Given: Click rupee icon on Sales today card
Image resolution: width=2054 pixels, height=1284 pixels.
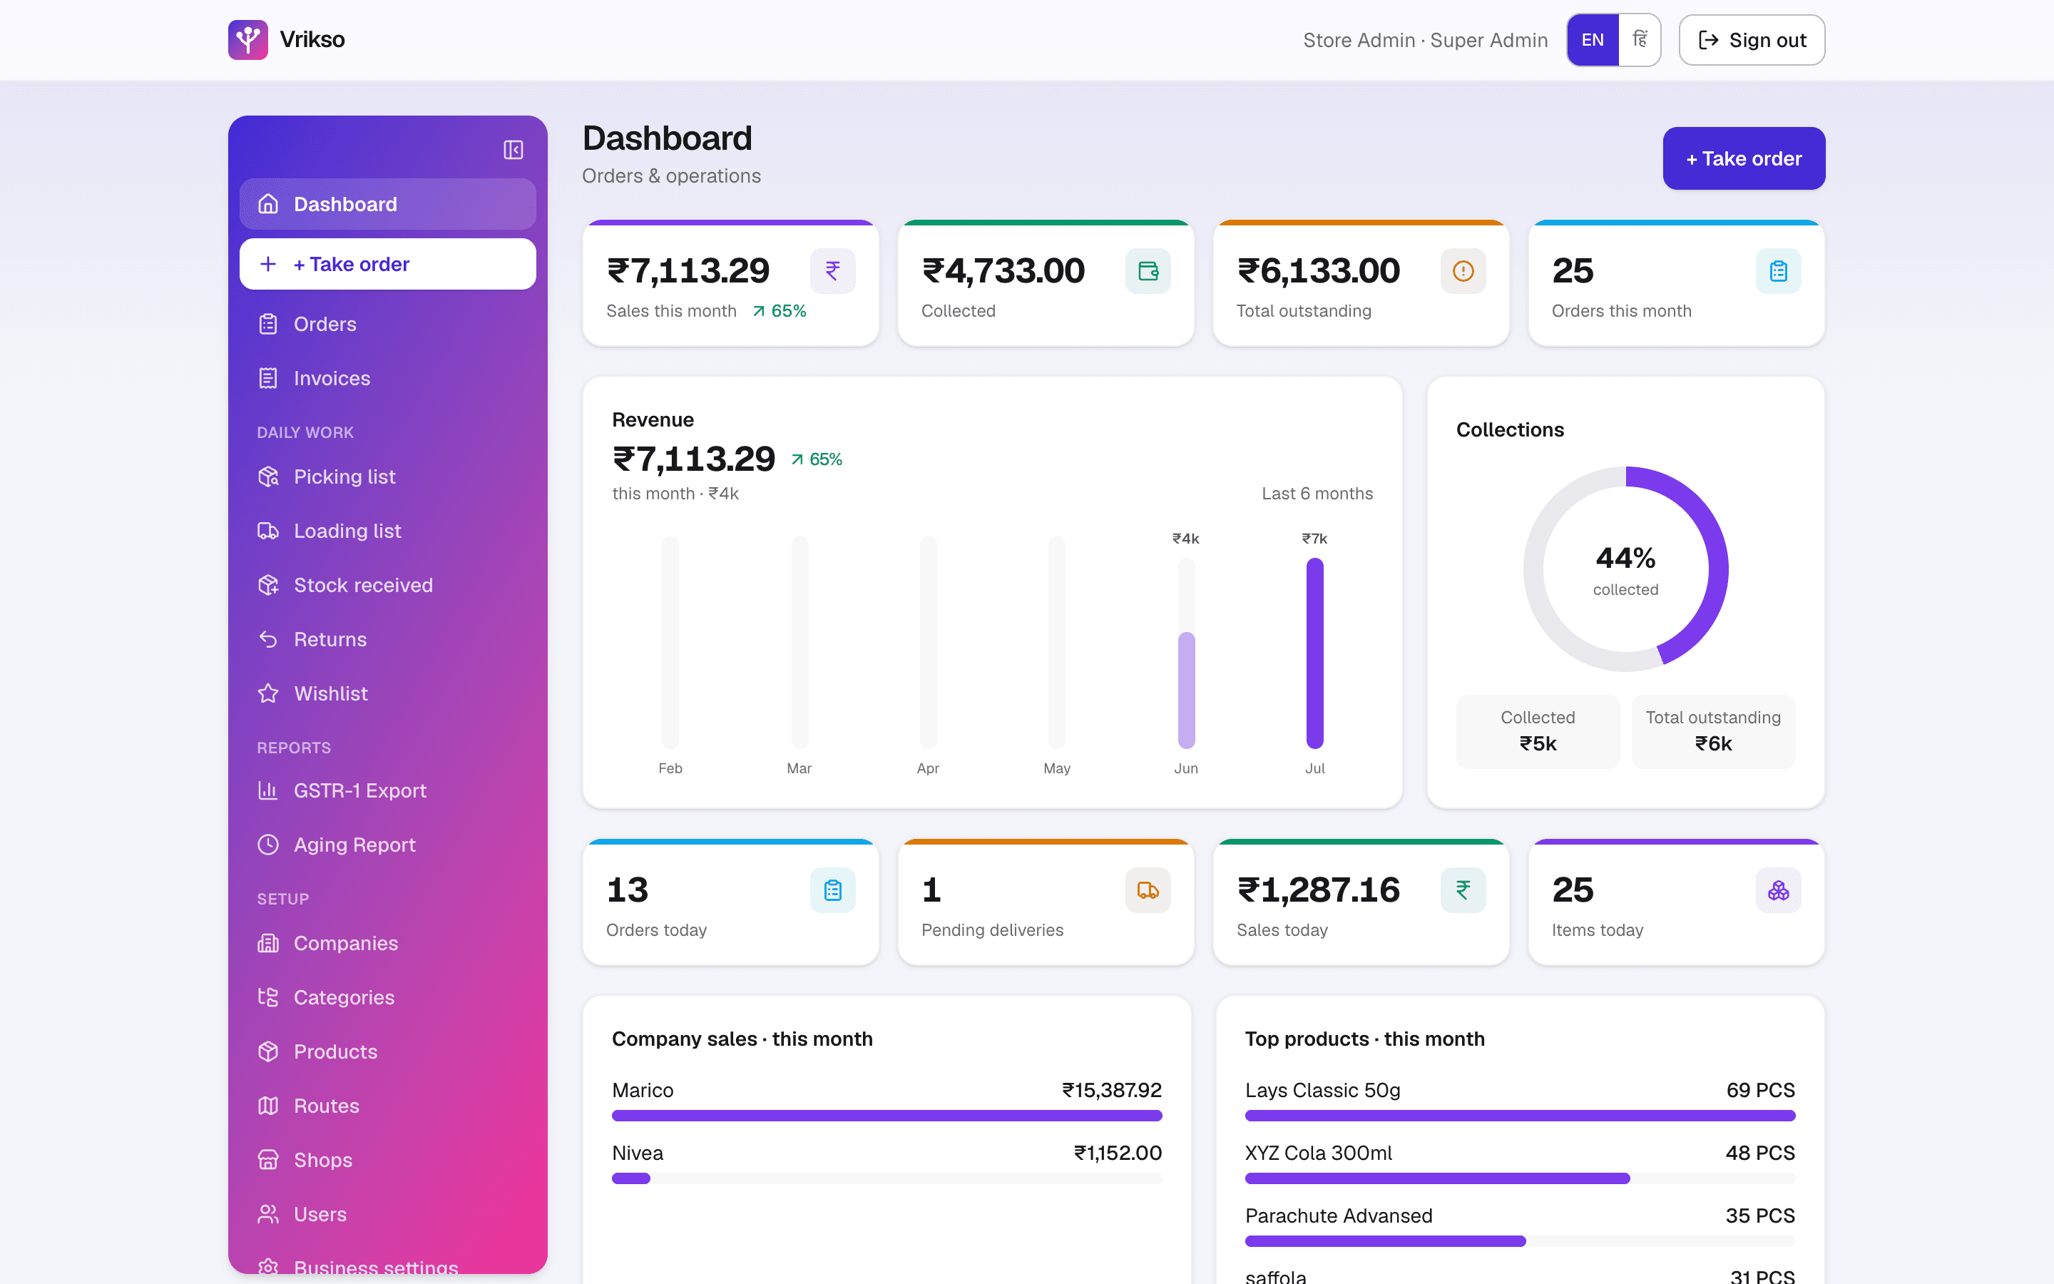Looking at the screenshot, I should pyautogui.click(x=1463, y=890).
